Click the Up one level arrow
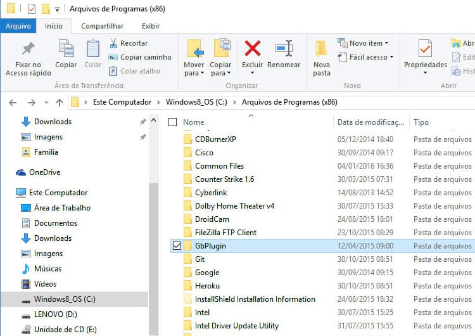 [60, 103]
